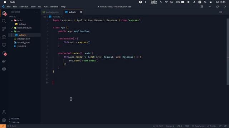Click Prettier in the status bar
229x128 pixels.
[212, 126]
